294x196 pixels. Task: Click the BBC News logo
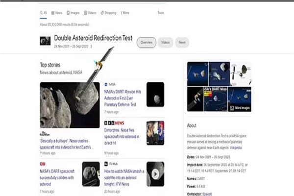pos(114,123)
